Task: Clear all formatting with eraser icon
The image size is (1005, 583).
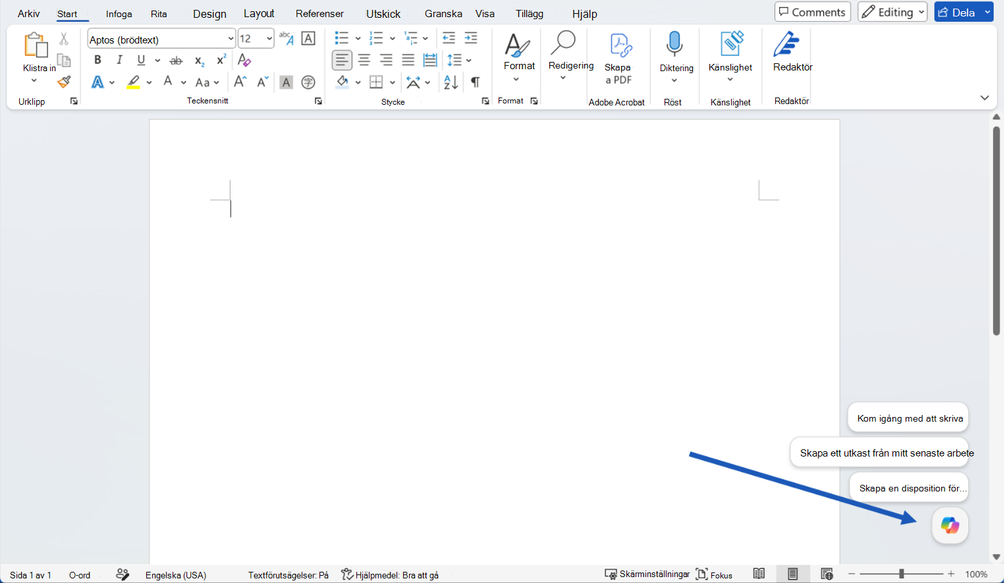Action: click(244, 60)
